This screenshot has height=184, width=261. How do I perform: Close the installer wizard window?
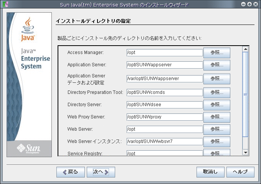point(256,4)
